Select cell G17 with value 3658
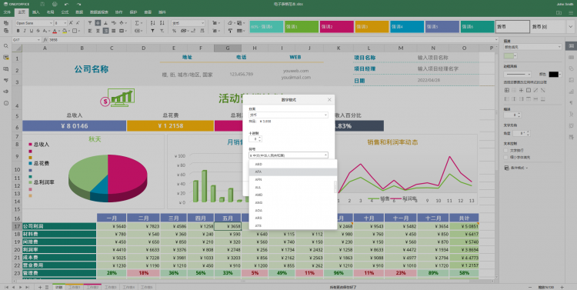 228,226
